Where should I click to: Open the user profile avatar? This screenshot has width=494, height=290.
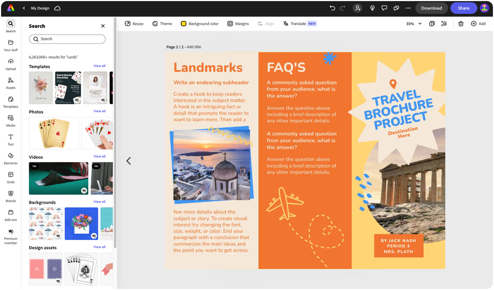pyautogui.click(x=484, y=8)
